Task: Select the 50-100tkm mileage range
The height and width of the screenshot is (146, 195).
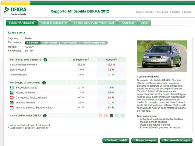Action: [50, 43]
